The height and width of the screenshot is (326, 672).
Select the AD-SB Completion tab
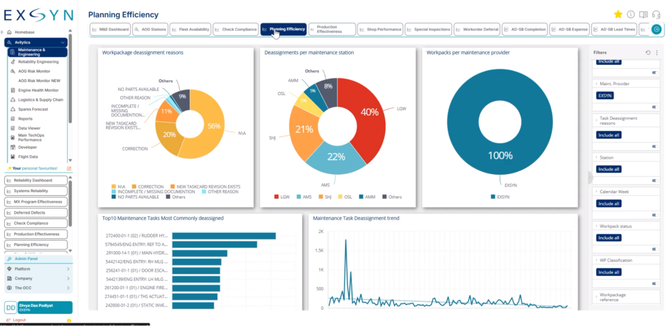point(525,30)
